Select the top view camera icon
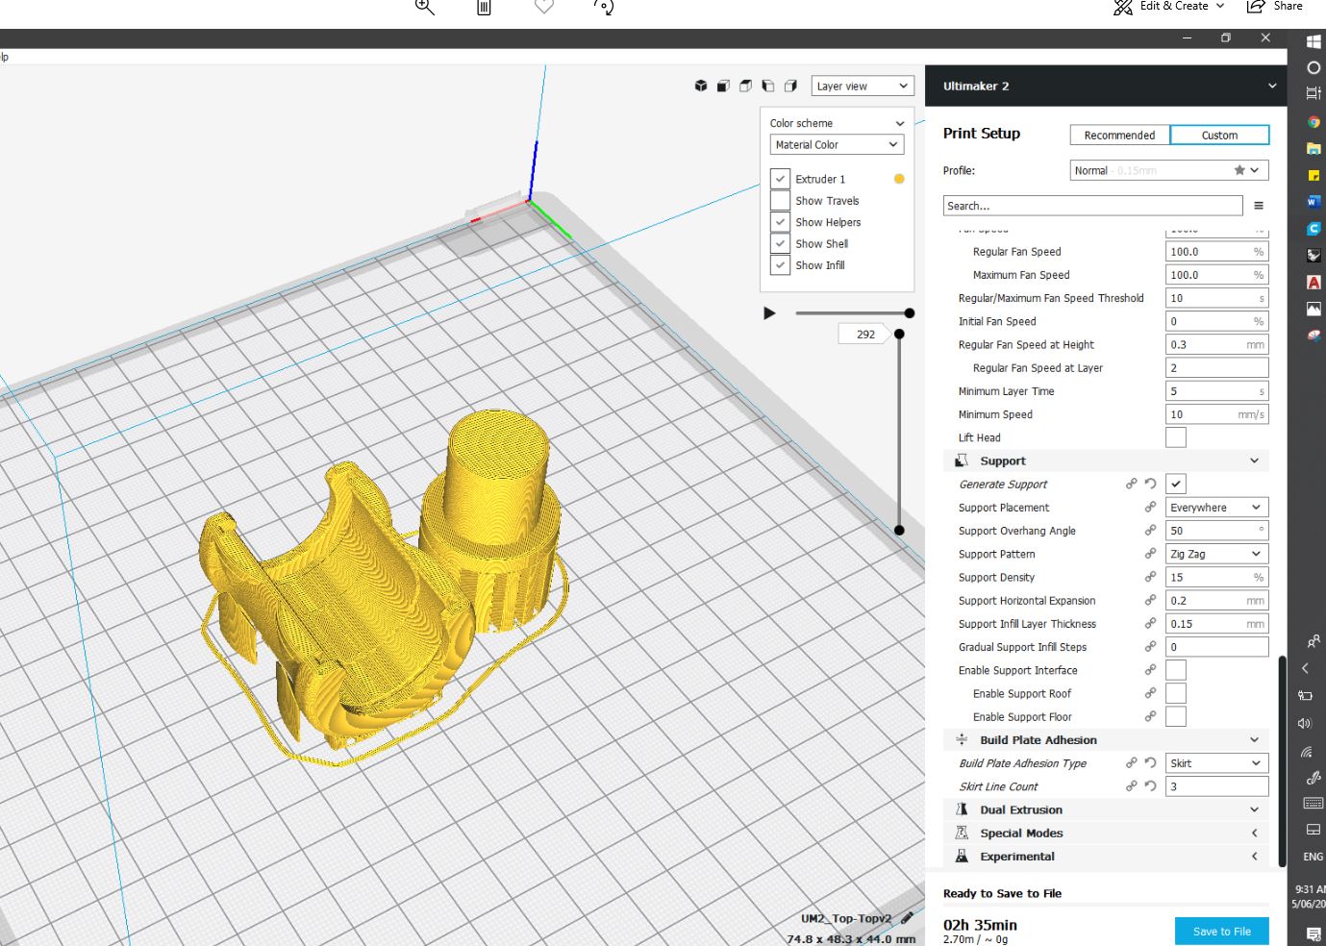 [745, 87]
